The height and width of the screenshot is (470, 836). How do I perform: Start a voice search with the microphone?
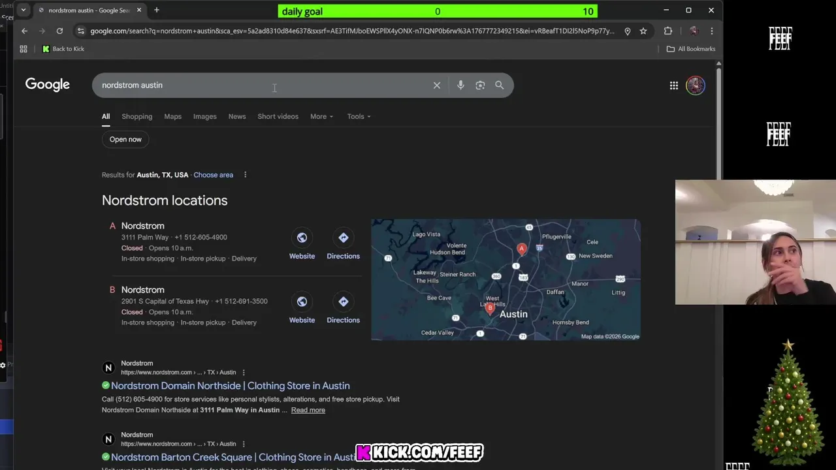click(460, 86)
